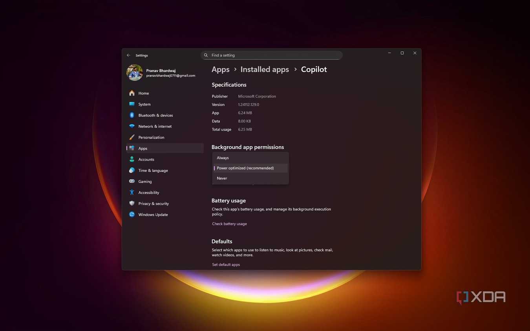Image resolution: width=530 pixels, height=331 pixels.
Task: Open Privacy & security settings
Action: pos(165,204)
